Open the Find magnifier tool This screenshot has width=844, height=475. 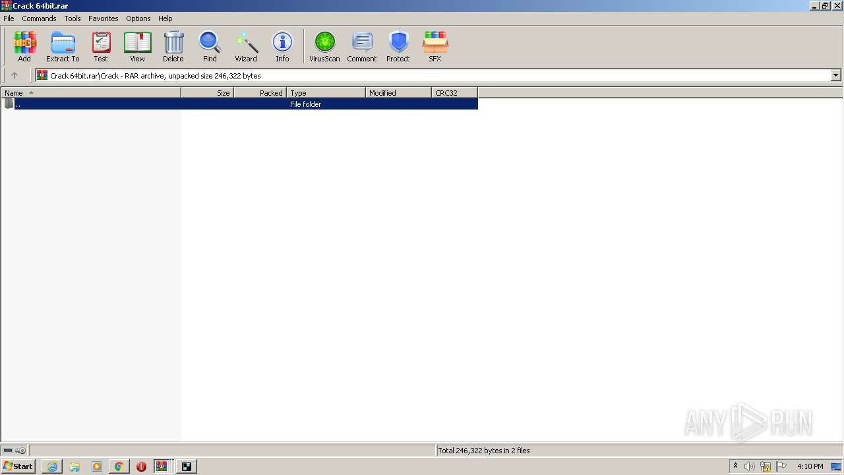[x=210, y=46]
